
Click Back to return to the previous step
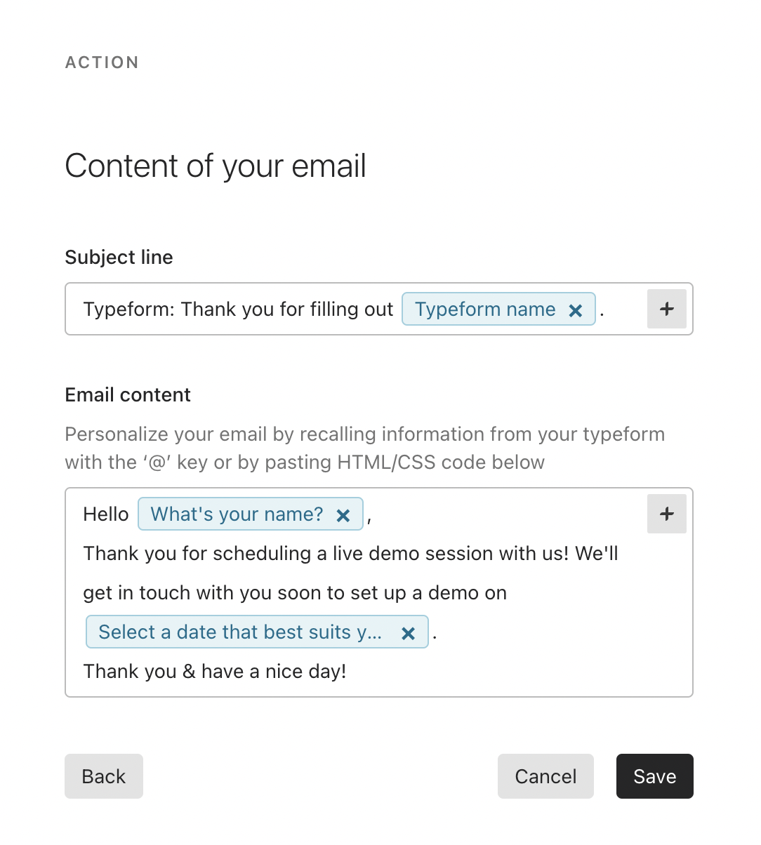[104, 776]
